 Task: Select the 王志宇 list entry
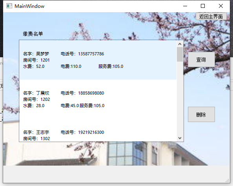click(98, 130)
